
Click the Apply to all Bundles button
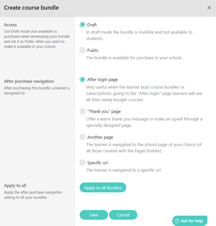point(103,188)
